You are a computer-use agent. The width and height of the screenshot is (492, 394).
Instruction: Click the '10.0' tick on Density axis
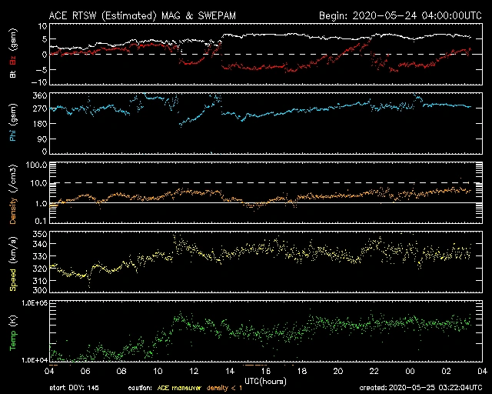[x=38, y=183]
